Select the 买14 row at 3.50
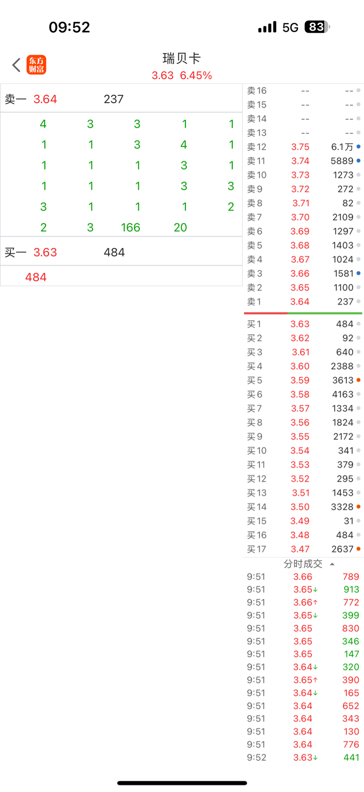 pos(303,507)
